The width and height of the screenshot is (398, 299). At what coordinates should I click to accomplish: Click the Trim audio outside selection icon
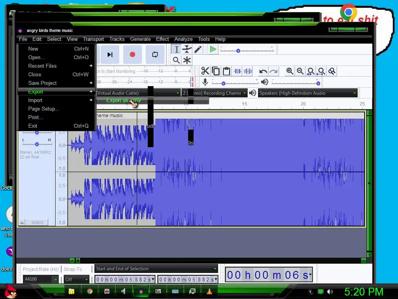(237, 71)
